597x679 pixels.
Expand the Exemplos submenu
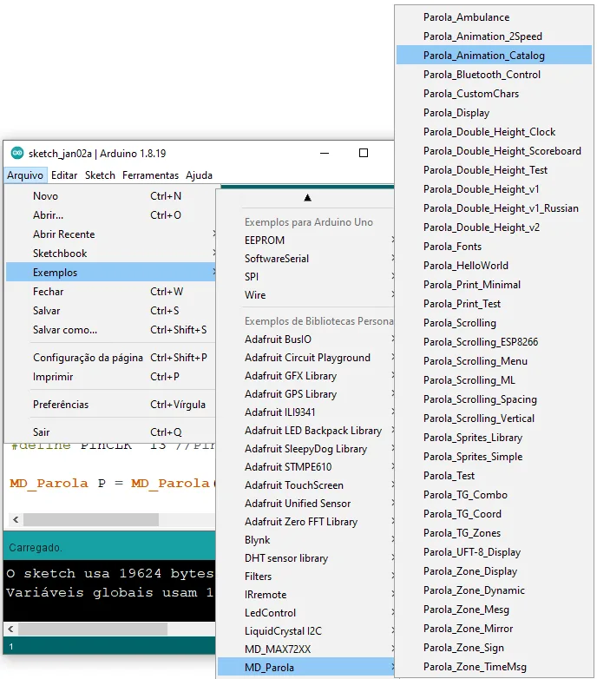point(111,273)
